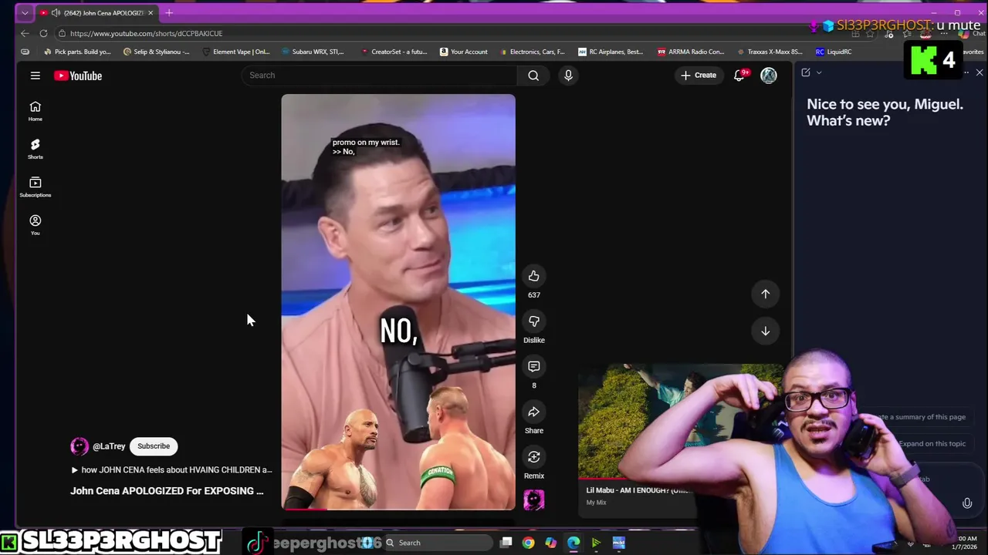Open the green play-arrow taskbar app

[596, 543]
